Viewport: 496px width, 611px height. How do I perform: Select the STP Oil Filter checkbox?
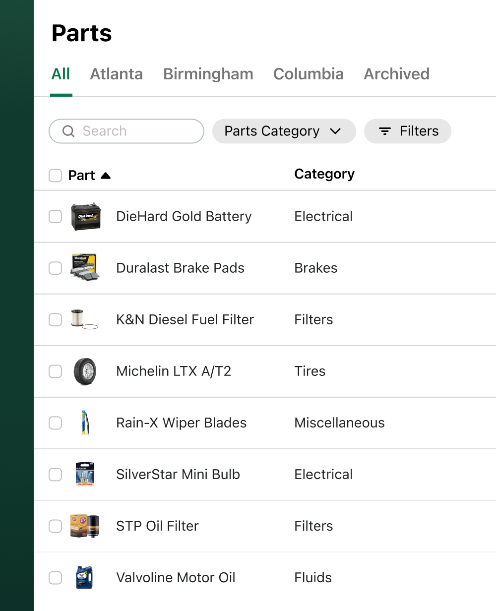pyautogui.click(x=55, y=526)
